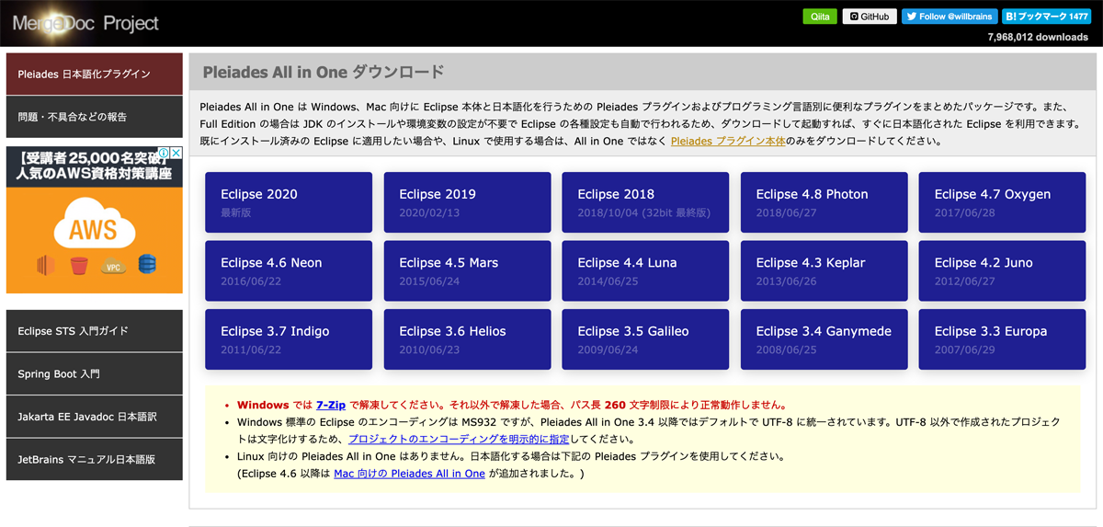Viewport: 1103px width, 527px height.
Task: Open the 7-Zip link
Action: pyautogui.click(x=331, y=405)
